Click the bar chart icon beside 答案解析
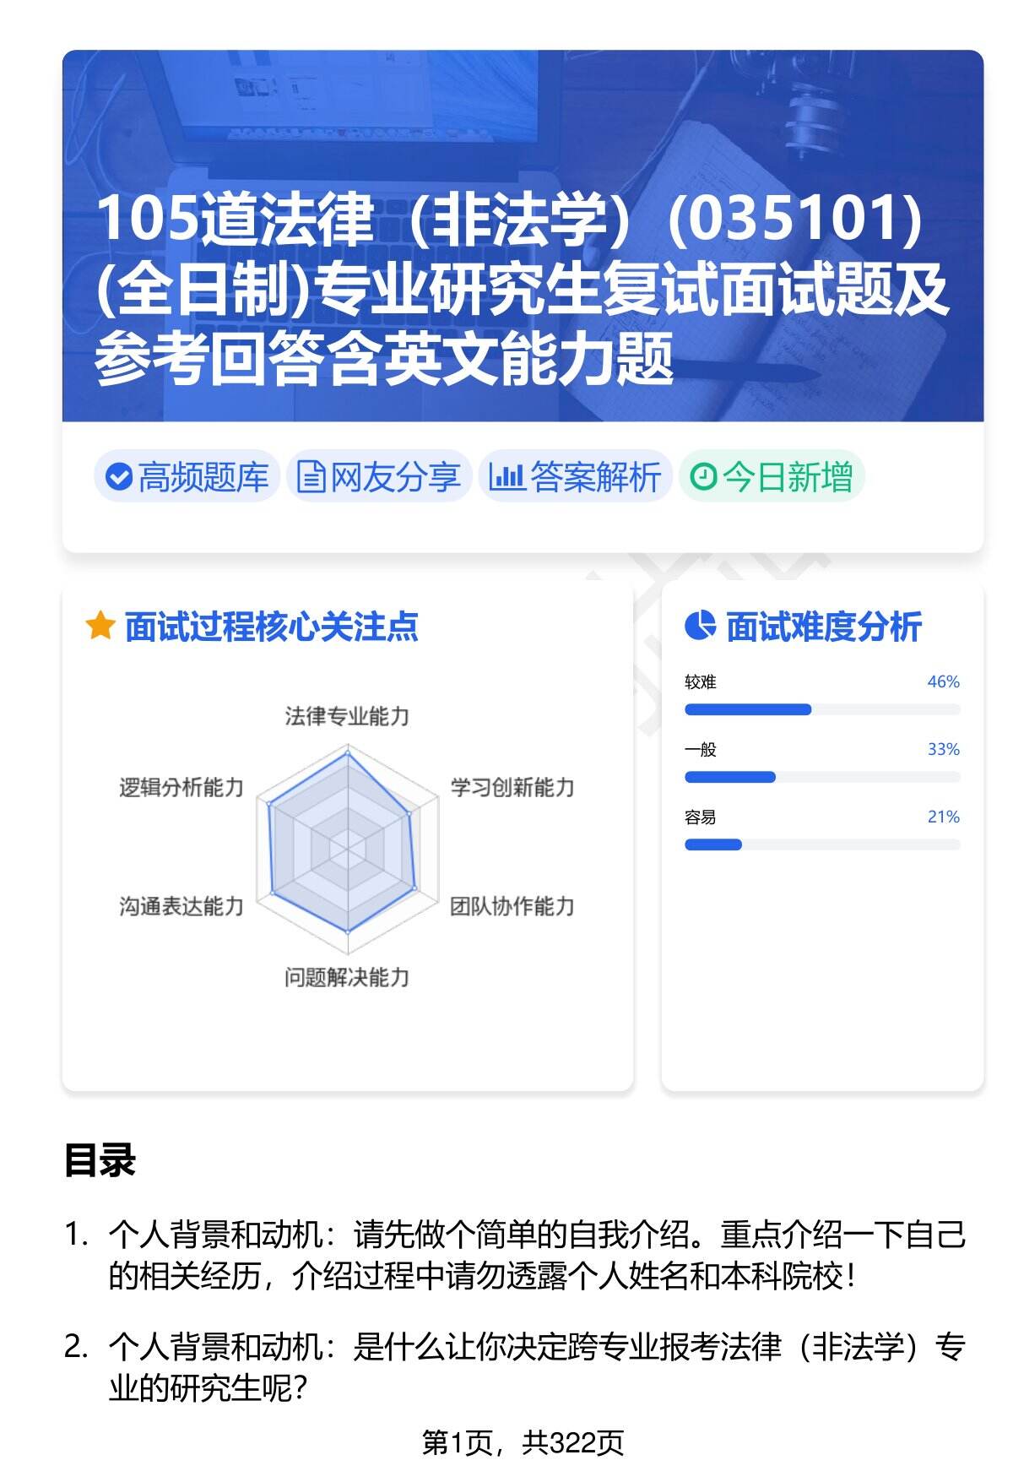 coord(506,477)
